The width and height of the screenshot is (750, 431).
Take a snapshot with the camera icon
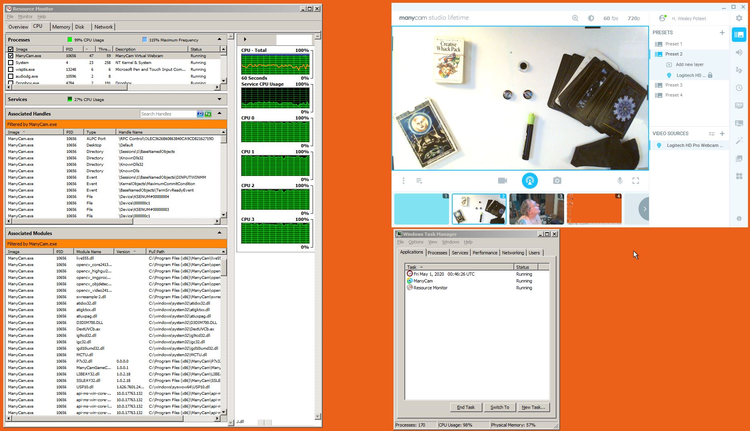pos(557,181)
